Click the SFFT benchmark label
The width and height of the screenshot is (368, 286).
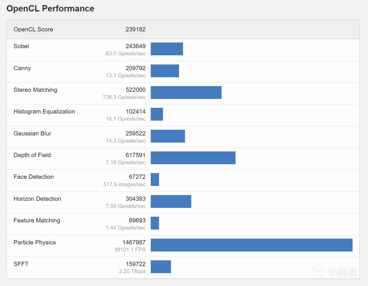pyautogui.click(x=21, y=264)
